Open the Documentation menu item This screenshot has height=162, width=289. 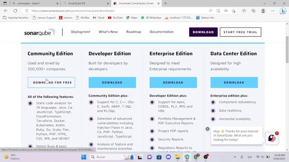tap(162, 32)
